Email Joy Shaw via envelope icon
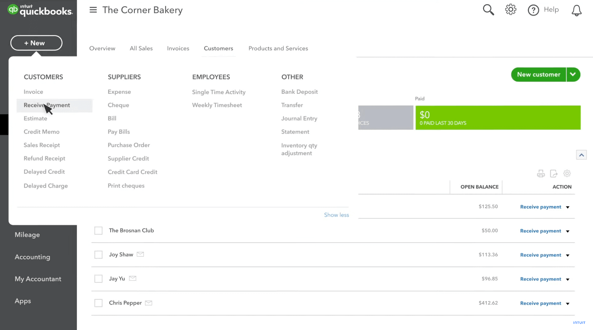Viewport: 593px width, 330px height. 140,254
